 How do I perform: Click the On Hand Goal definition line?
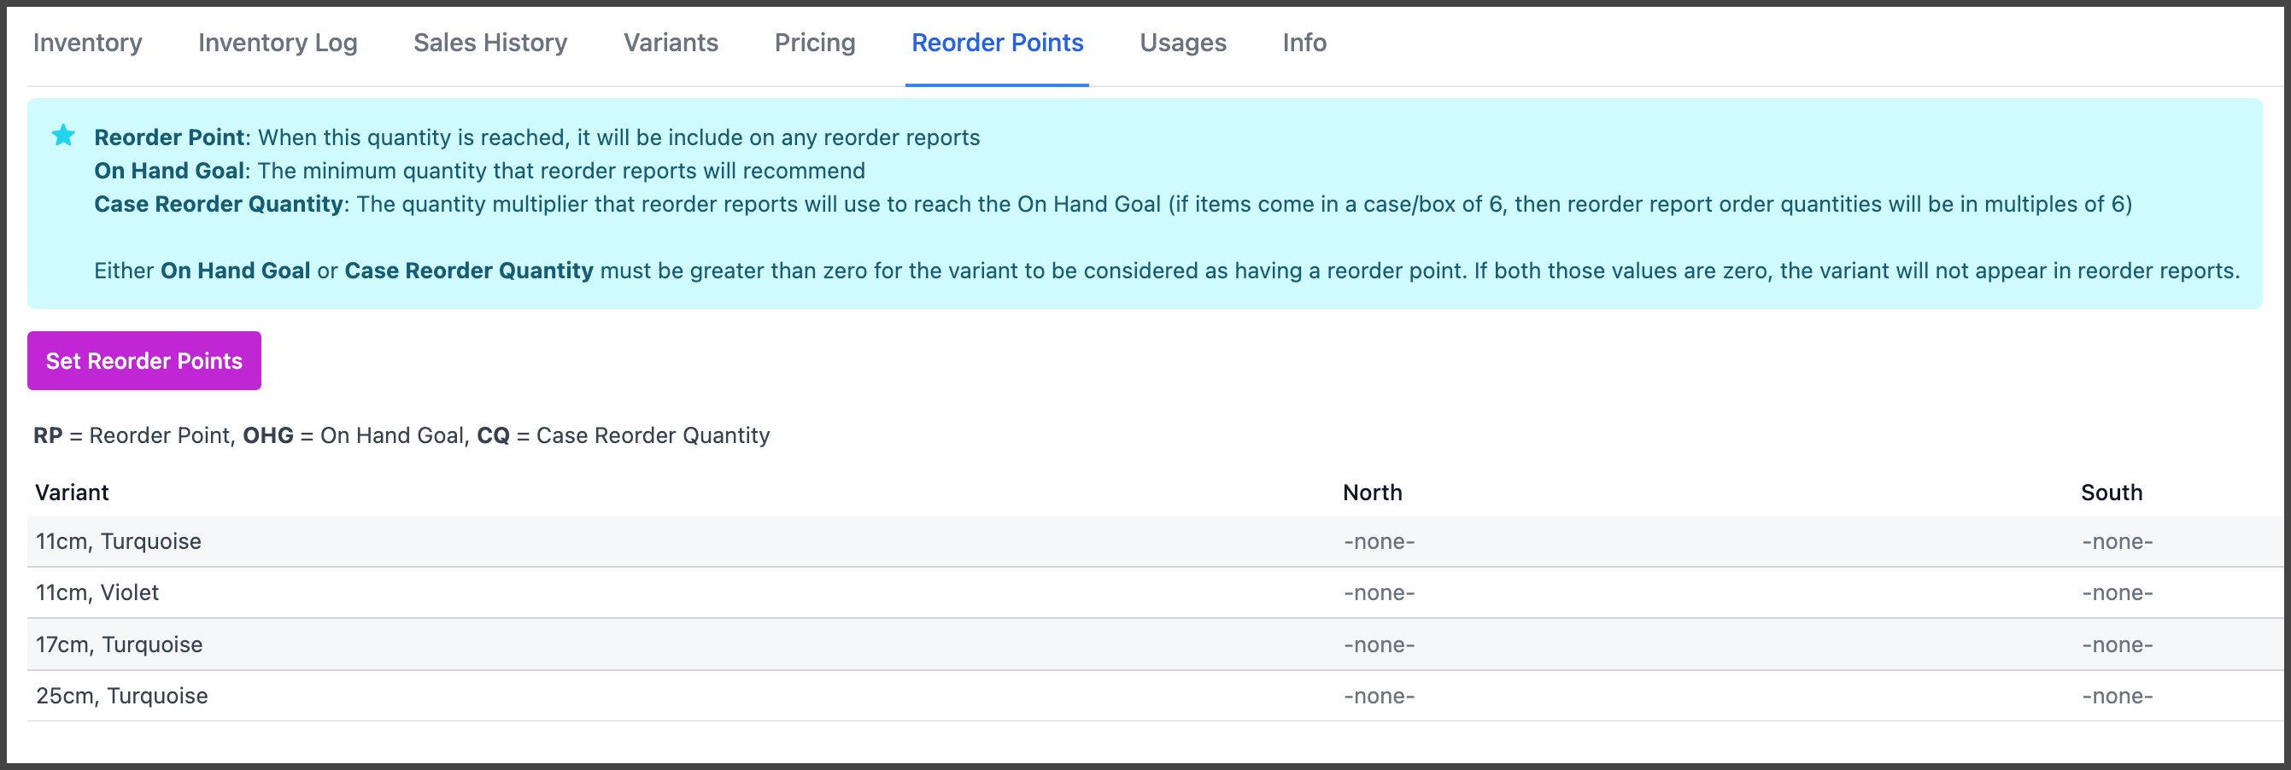[x=479, y=171]
